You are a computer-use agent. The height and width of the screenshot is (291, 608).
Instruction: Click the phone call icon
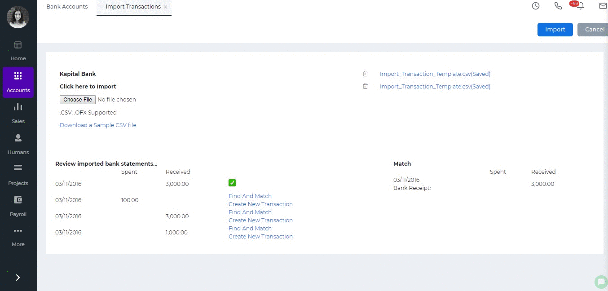point(558,6)
